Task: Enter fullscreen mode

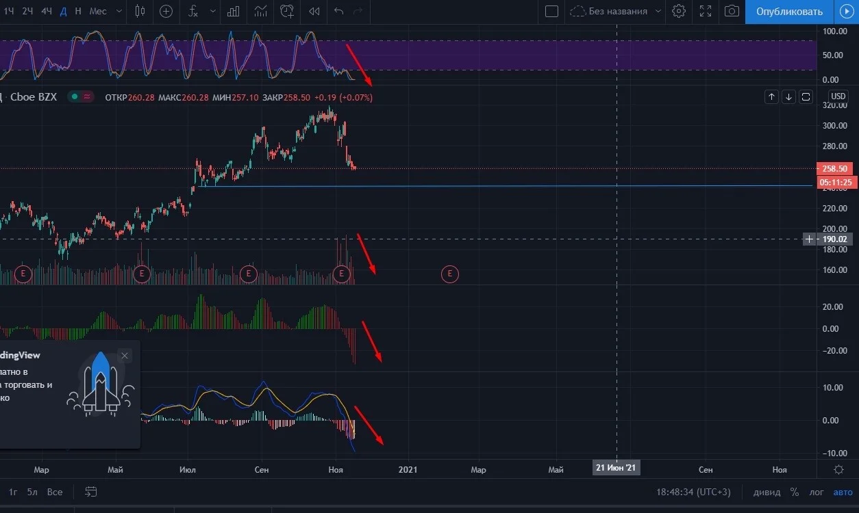Action: pos(706,11)
